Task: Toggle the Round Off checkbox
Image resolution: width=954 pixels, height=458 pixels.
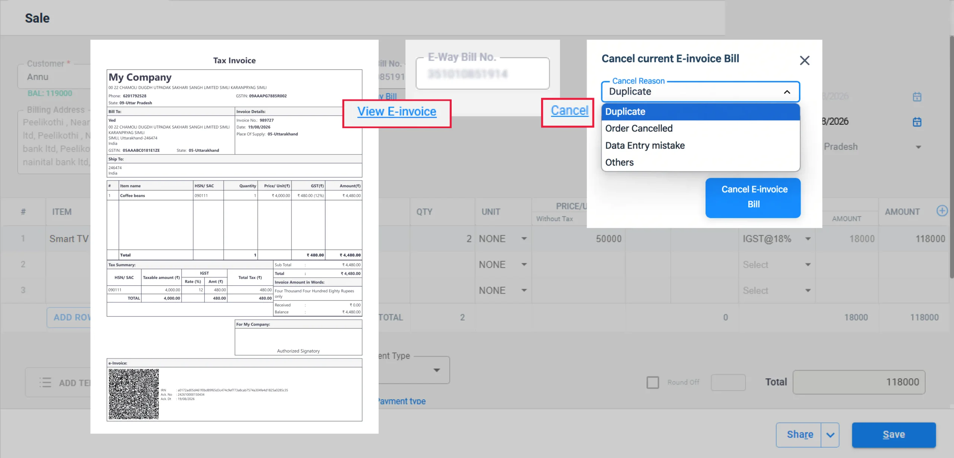Action: [653, 382]
